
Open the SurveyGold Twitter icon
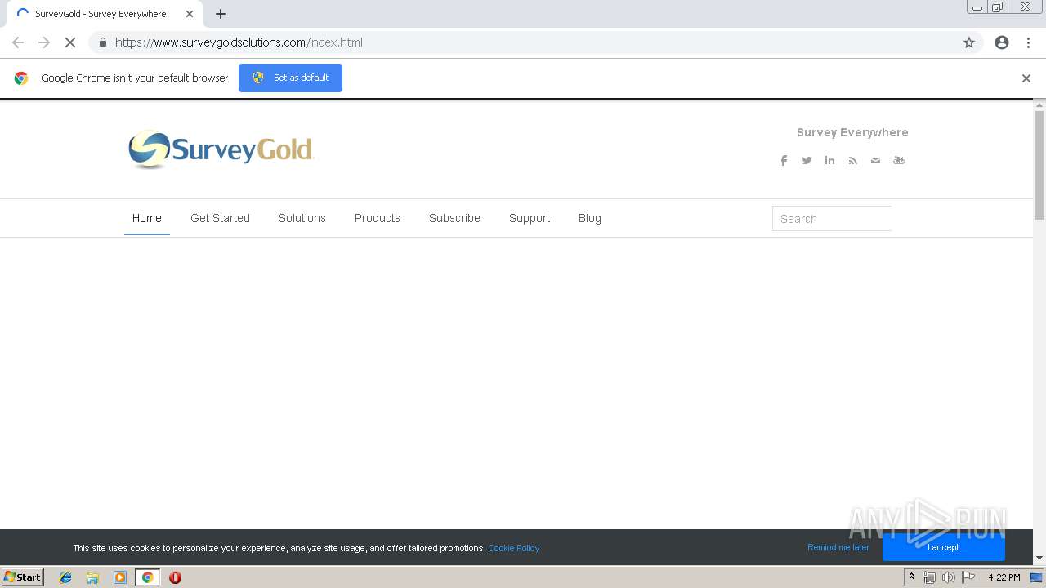[x=807, y=161]
